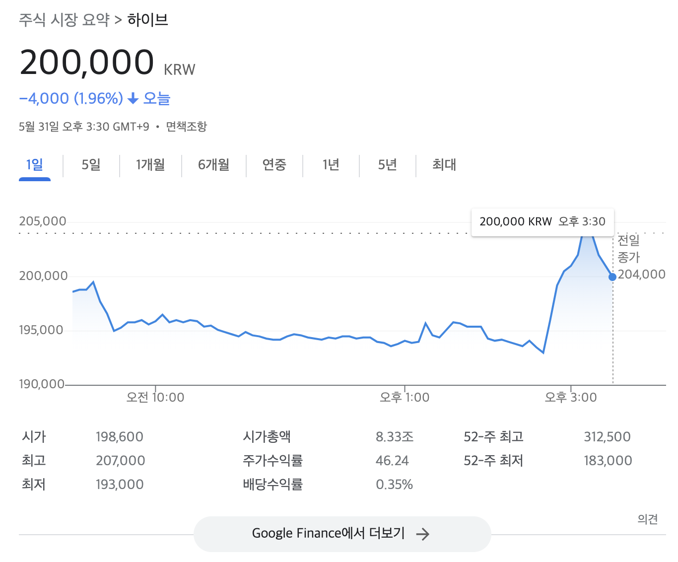Screen dimensions: 678x562
Task: Click the 배당수익률 value 0.35%
Action: pyautogui.click(x=394, y=485)
